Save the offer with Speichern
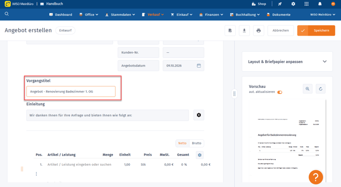Screen dimensions: 341x187 [316, 30]
